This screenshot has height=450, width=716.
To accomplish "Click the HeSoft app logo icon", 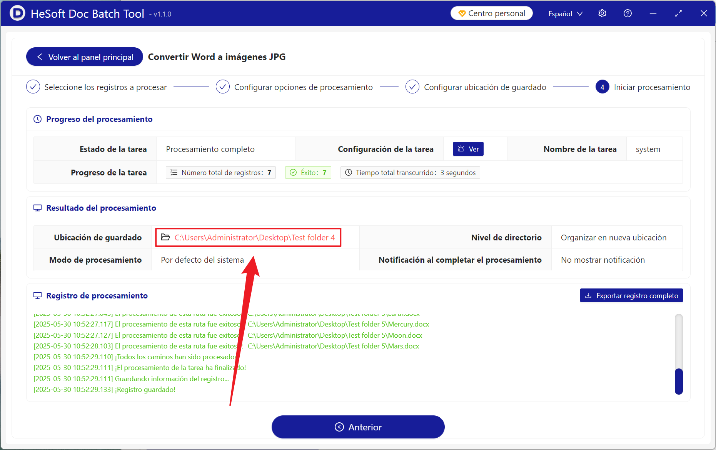I will point(17,13).
